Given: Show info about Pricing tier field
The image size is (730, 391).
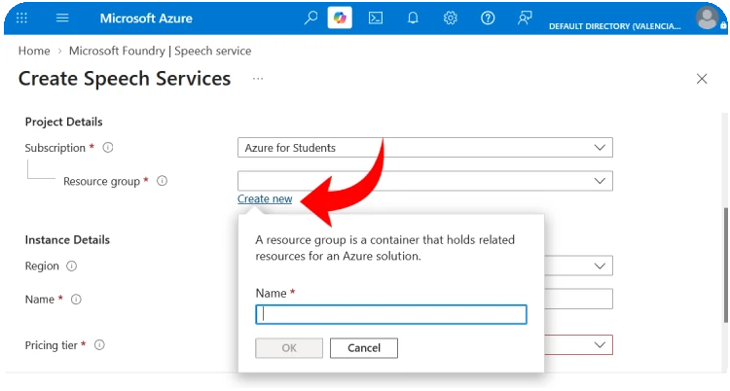Looking at the screenshot, I should coord(99,345).
